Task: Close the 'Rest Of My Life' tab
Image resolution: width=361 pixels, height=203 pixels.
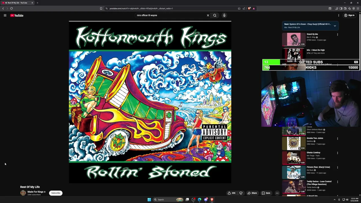Action: tap(32, 3)
